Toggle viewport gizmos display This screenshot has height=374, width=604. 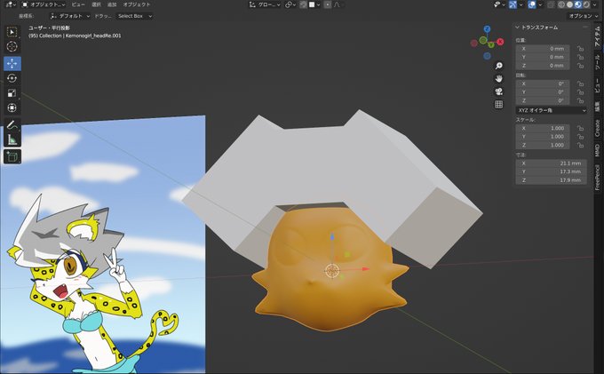click(513, 4)
